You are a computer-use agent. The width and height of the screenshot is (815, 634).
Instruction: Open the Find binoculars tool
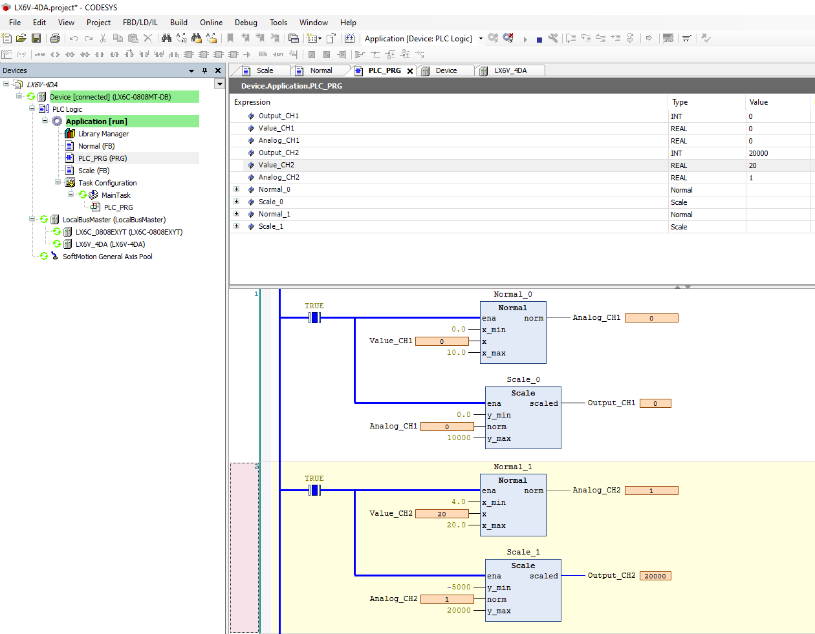[x=166, y=39]
